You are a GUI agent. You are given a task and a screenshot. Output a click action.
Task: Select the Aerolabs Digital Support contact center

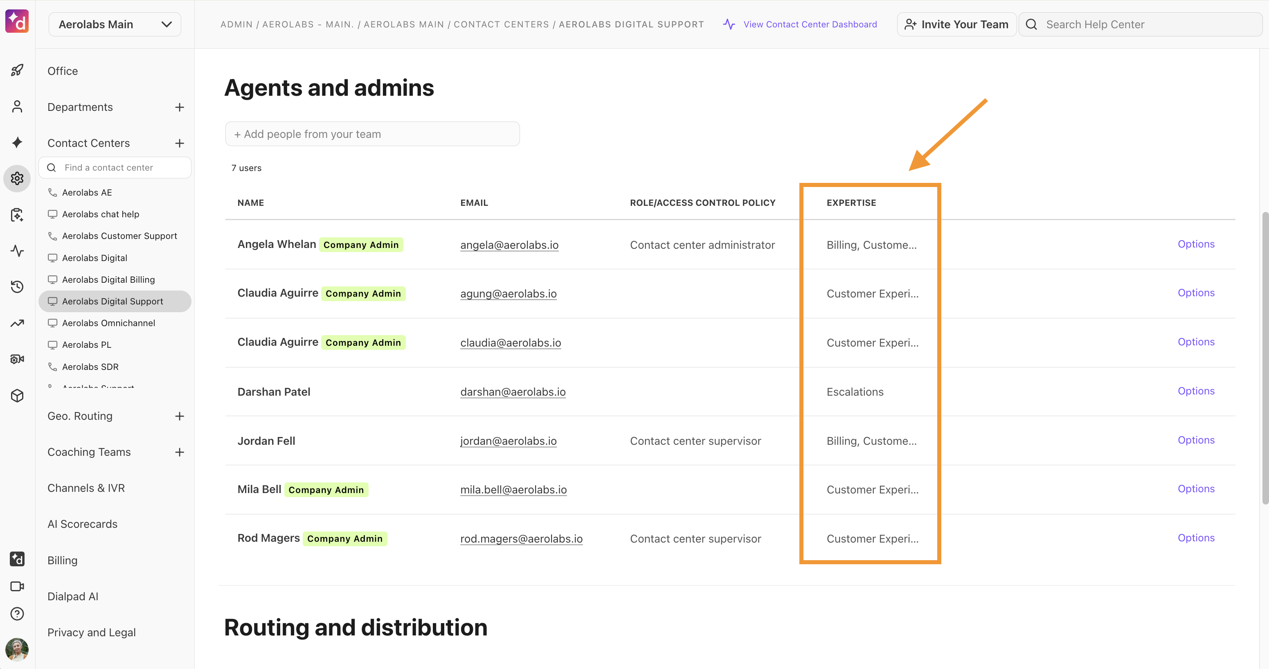[115, 301]
